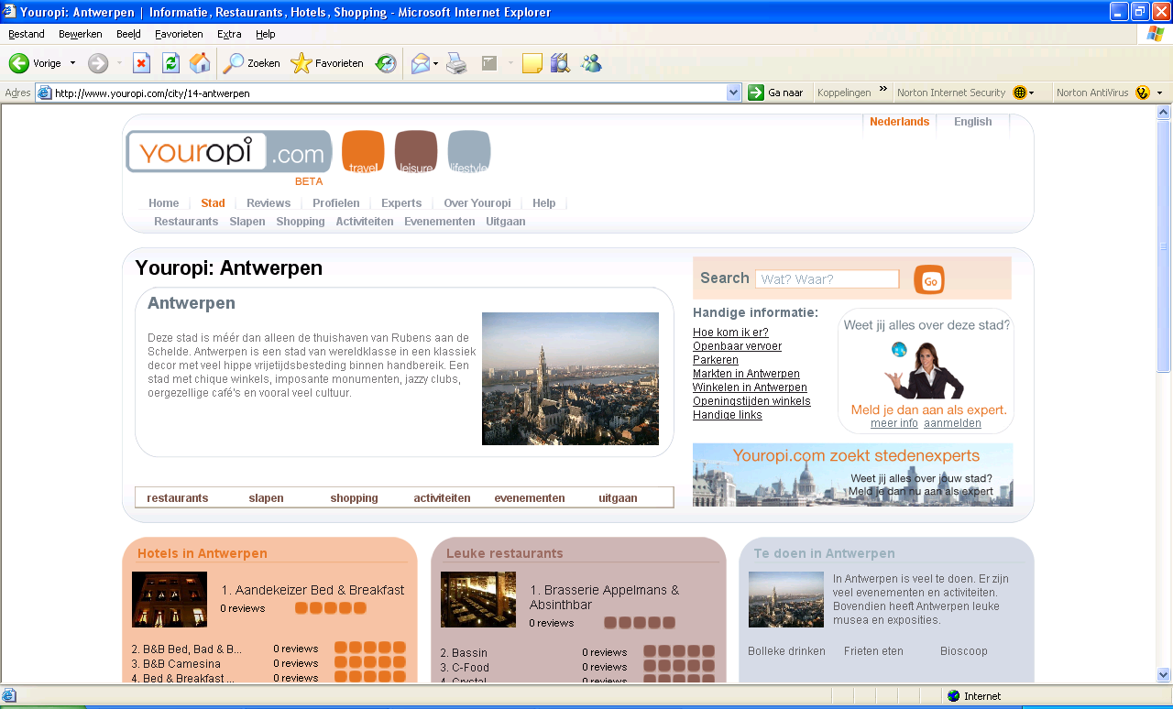This screenshot has height=709, width=1173.
Task: Open the Bewerken menu
Action: 81,34
